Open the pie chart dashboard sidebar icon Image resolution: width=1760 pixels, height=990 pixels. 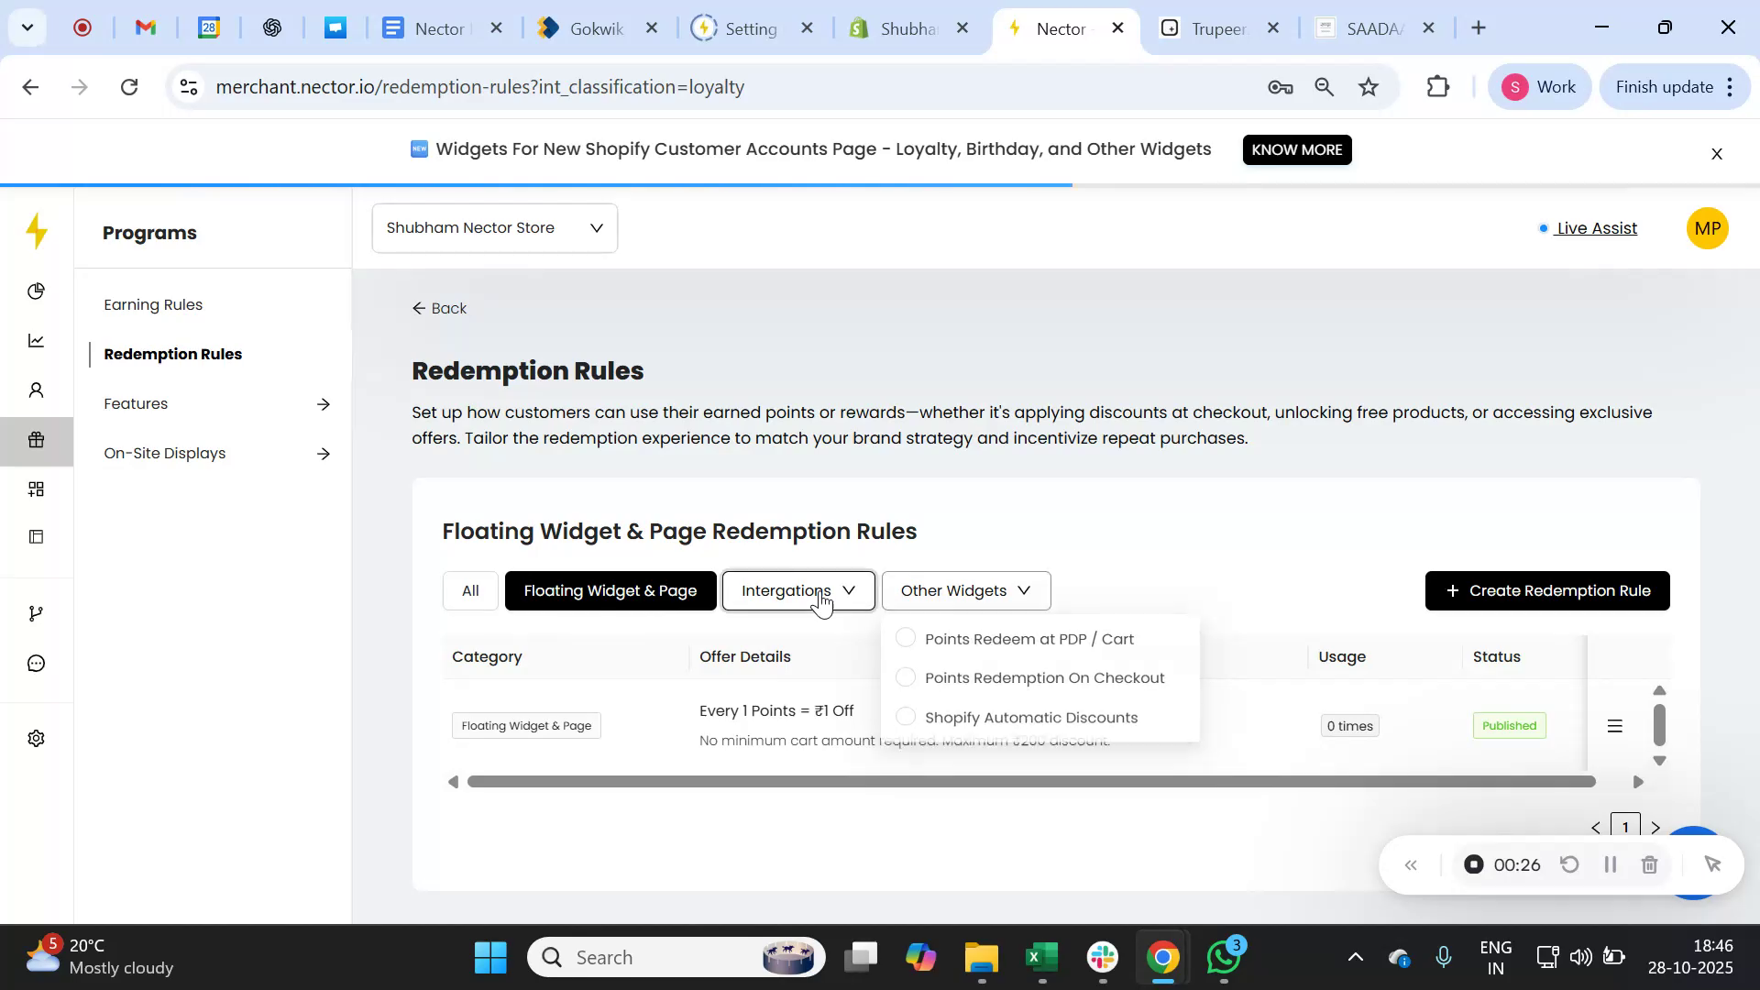[36, 291]
